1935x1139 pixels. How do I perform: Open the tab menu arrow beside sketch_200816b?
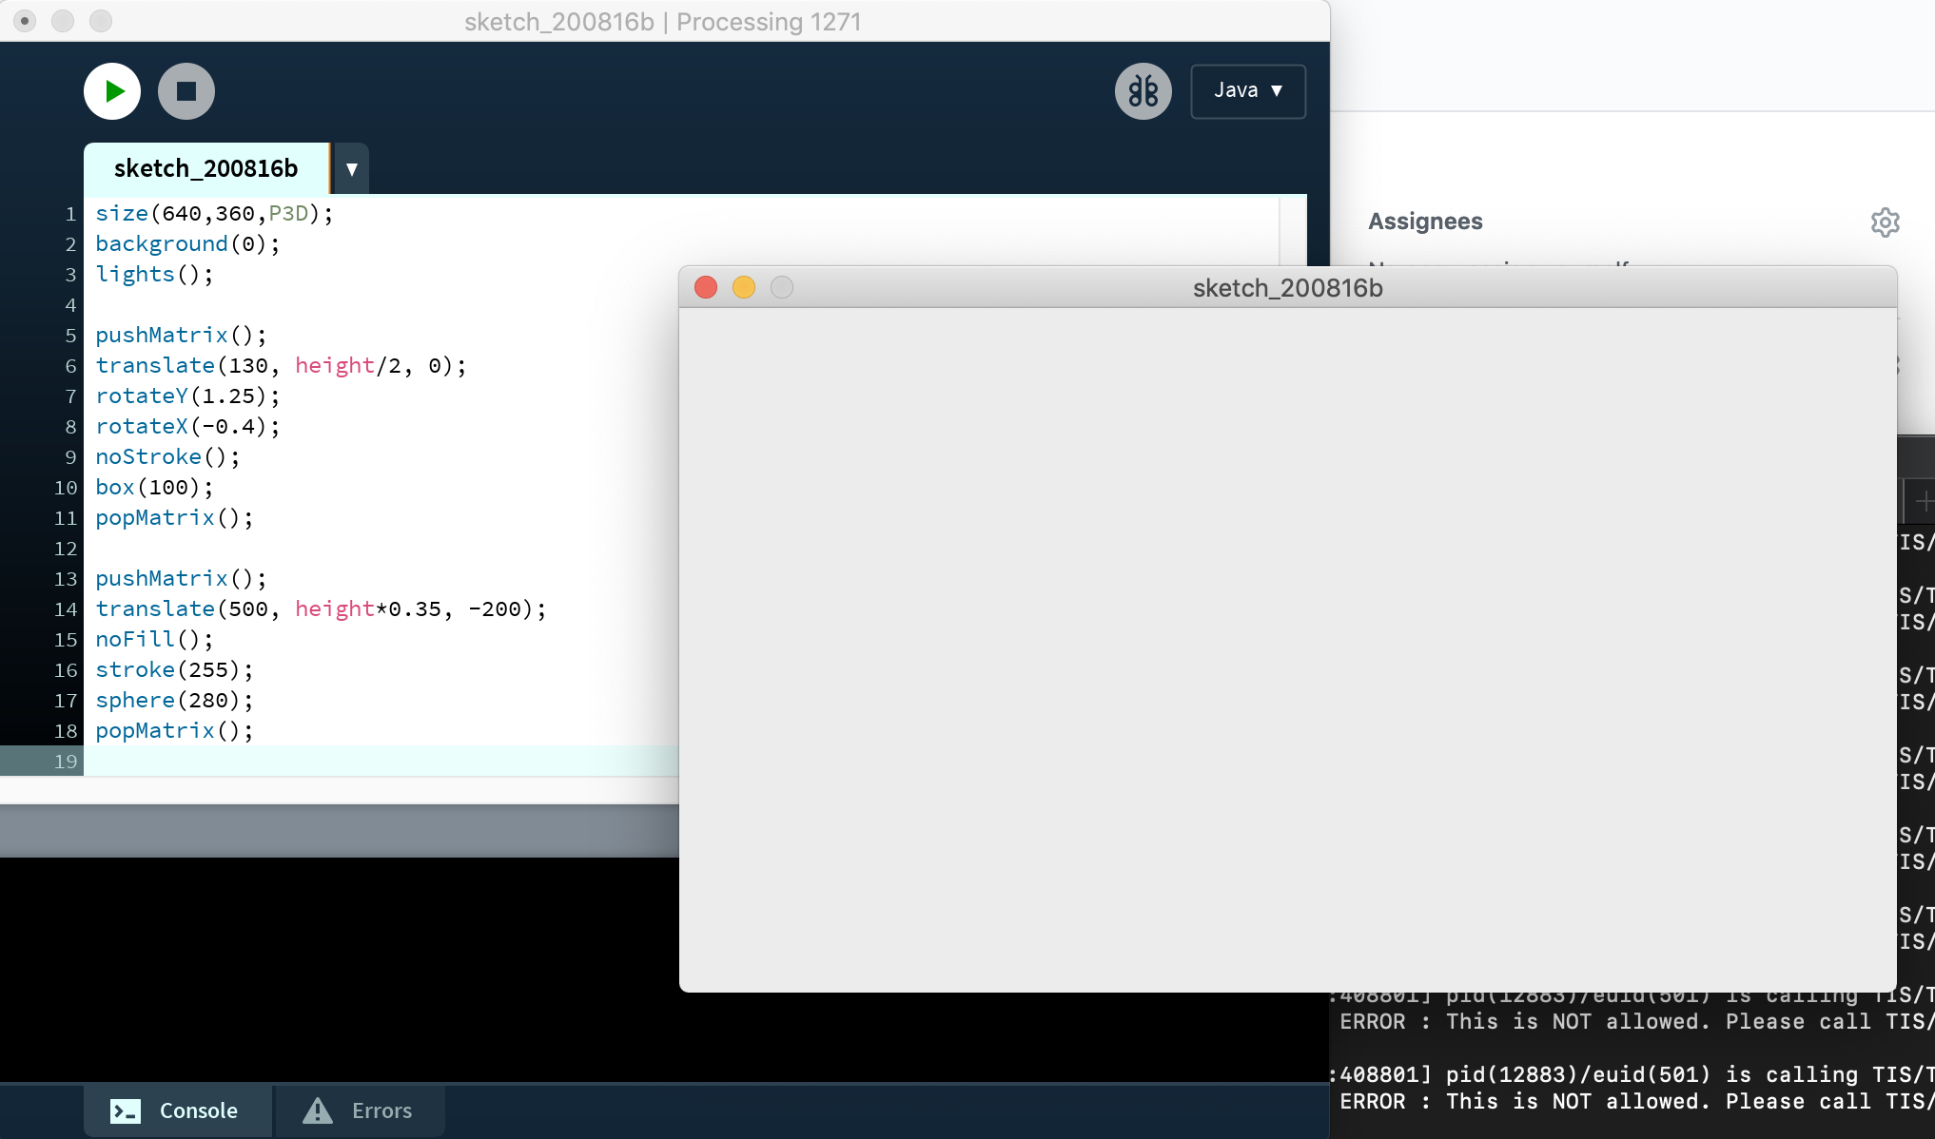[x=352, y=169]
